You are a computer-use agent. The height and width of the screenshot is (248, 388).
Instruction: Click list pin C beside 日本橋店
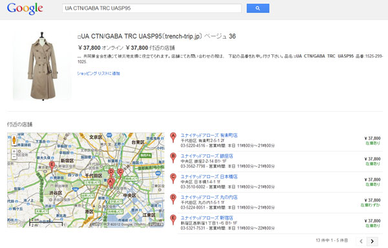[x=173, y=179]
